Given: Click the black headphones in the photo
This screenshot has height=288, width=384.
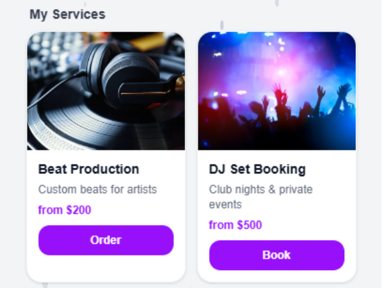Looking at the screenshot, I should coord(130,78).
